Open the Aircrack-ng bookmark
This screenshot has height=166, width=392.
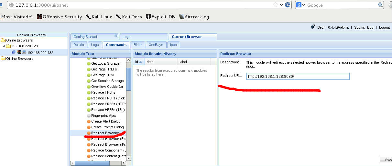(x=194, y=17)
